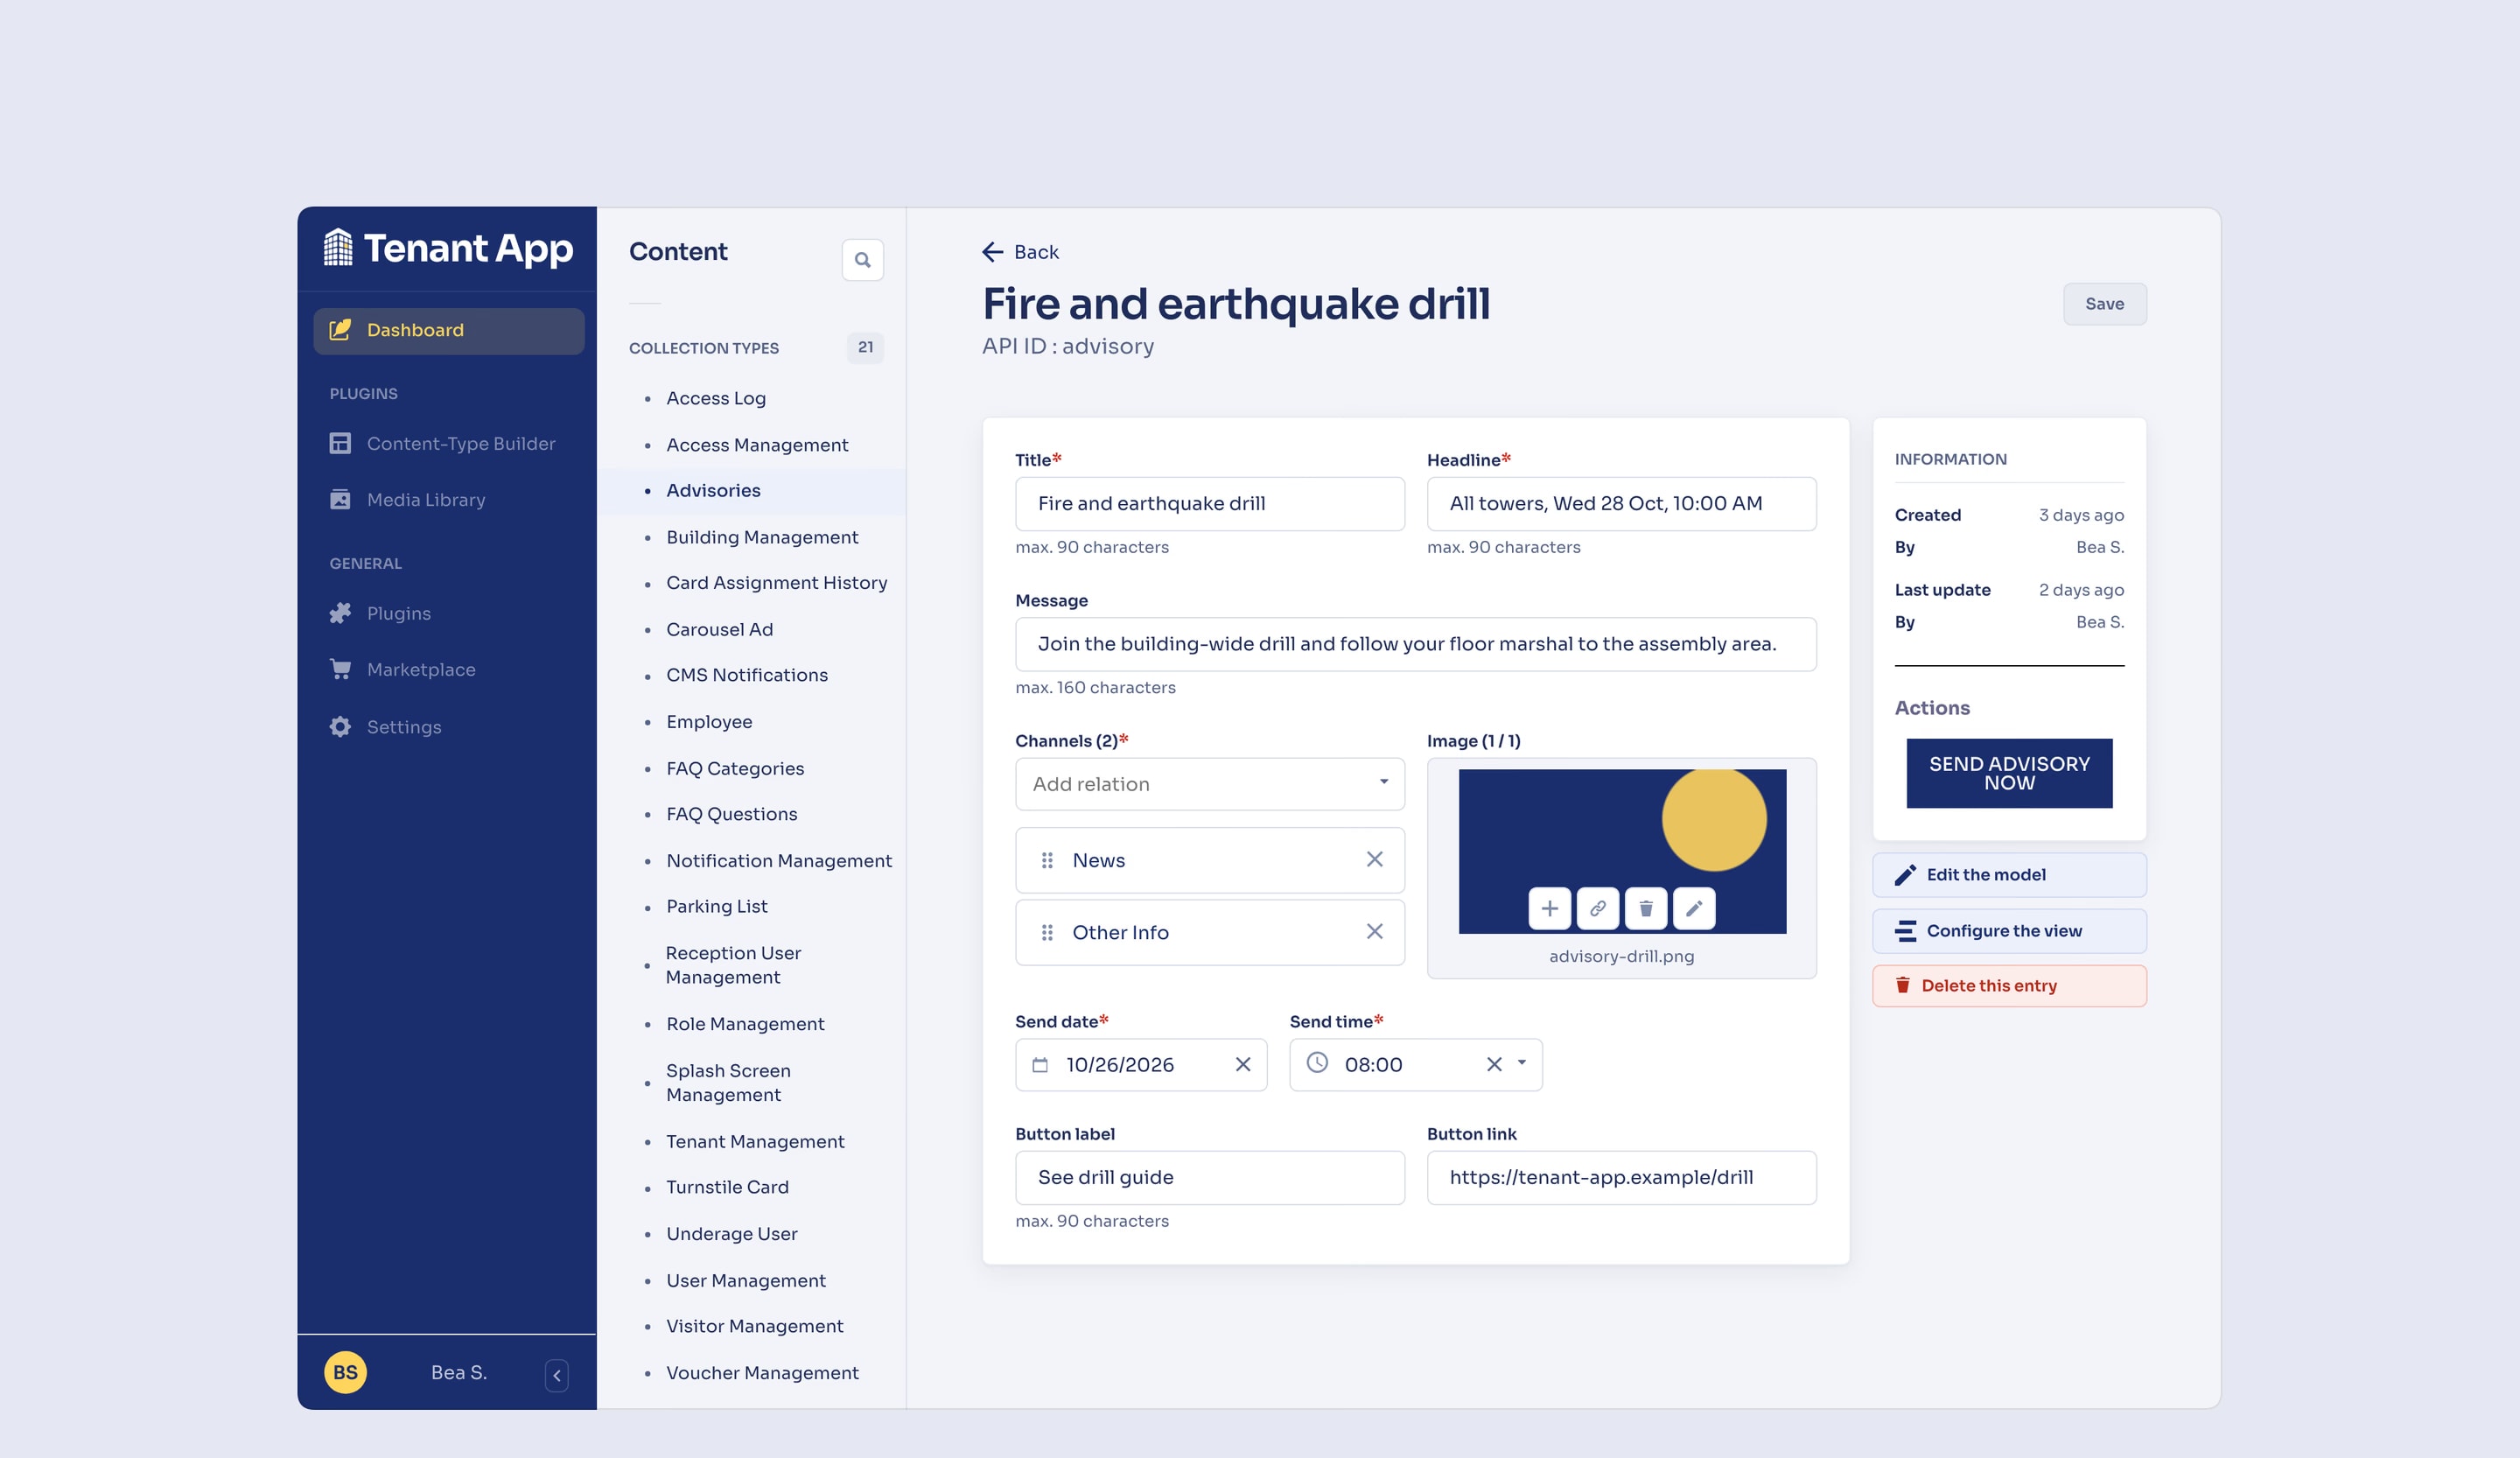
Task: Expand the Send time dropdown arrow
Action: coord(1521,1063)
